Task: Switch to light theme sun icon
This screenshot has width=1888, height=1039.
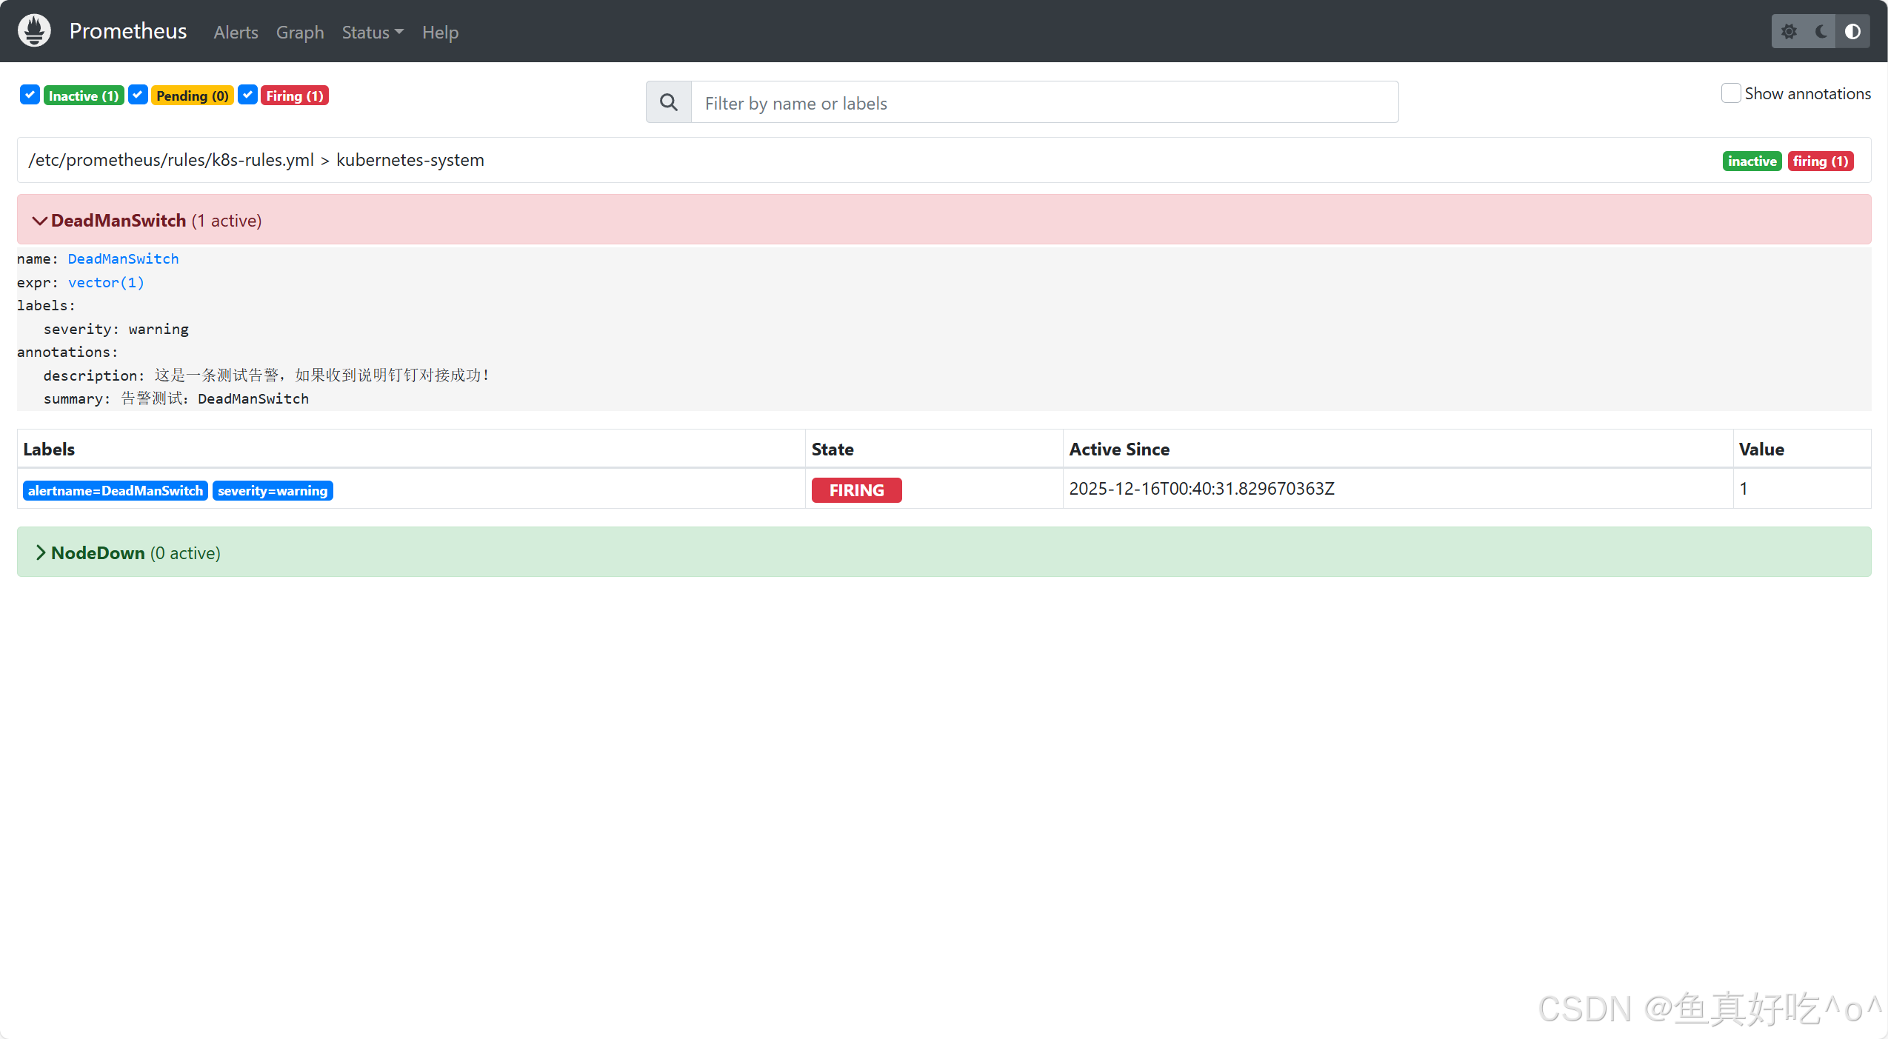Action: [1789, 32]
